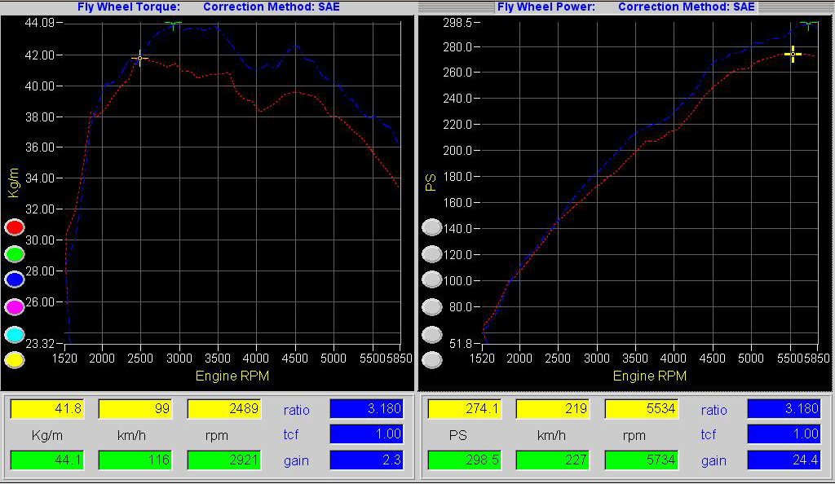Click the grey button just above 51.8 on the power graph
Screen dimensions: 835x484
[x=432, y=335]
